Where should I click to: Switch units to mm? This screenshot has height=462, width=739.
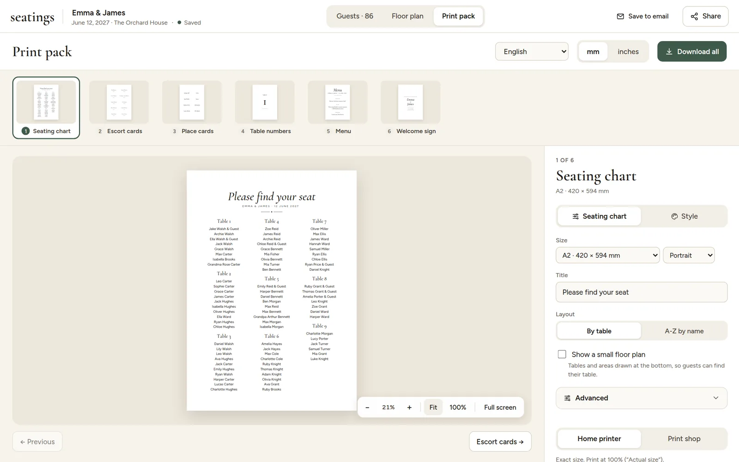coord(593,52)
